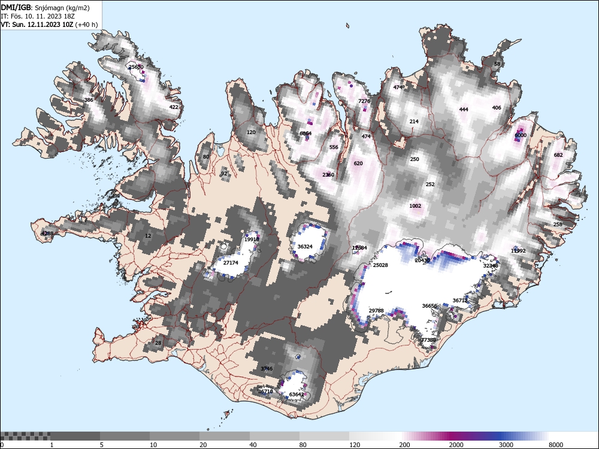The image size is (599, 449).
Task: Pick the dark gray legend segment between 1 and 5
Action: coord(75,436)
